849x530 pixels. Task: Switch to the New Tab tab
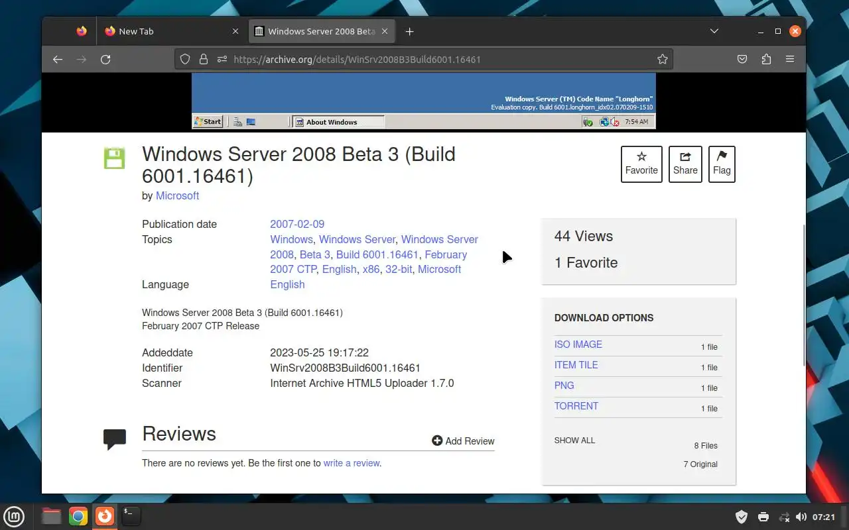172,31
